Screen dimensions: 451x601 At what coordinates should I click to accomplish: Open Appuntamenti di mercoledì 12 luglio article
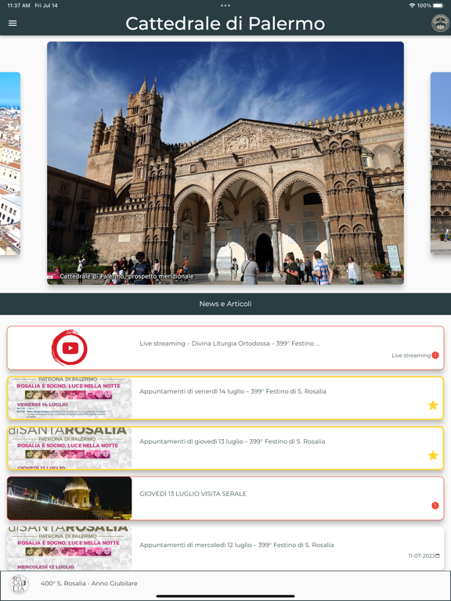(x=225, y=548)
